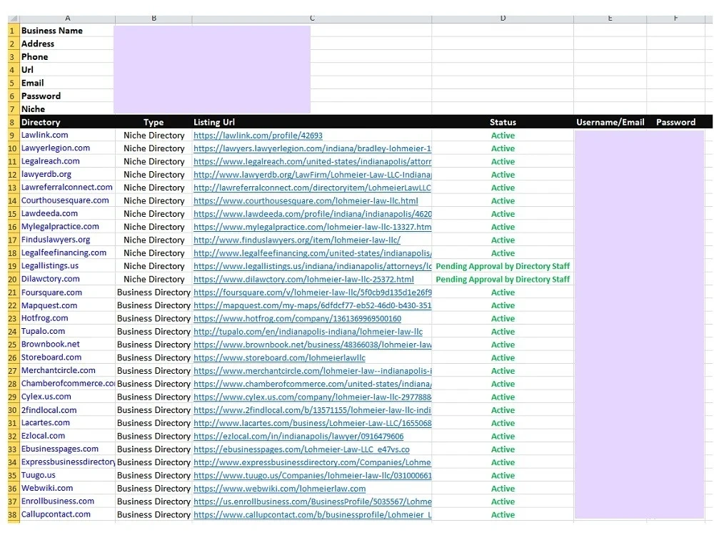Select the Address label cell

[67, 44]
